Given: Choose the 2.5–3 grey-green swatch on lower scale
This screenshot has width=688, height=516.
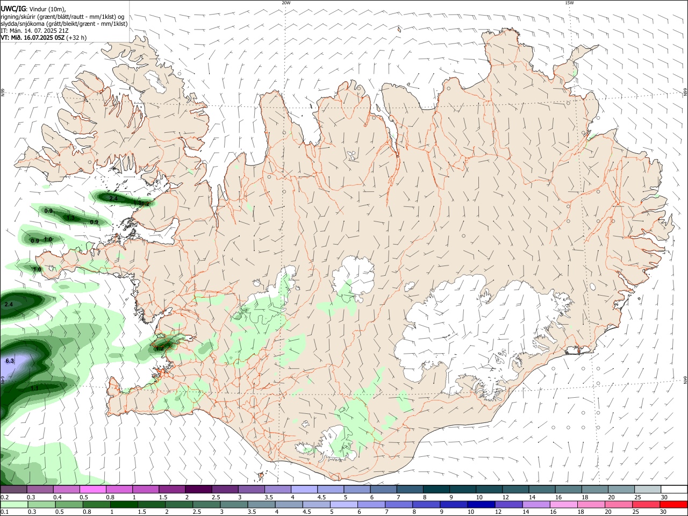Looking at the screenshot, I should (206, 504).
